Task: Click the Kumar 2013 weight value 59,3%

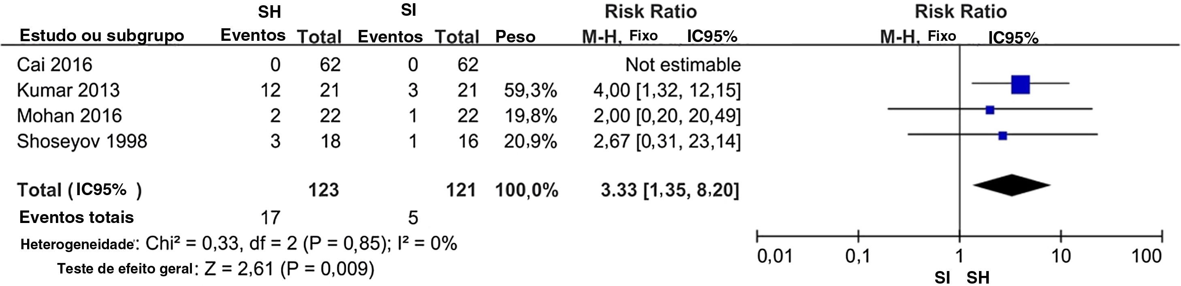Action: [x=530, y=90]
